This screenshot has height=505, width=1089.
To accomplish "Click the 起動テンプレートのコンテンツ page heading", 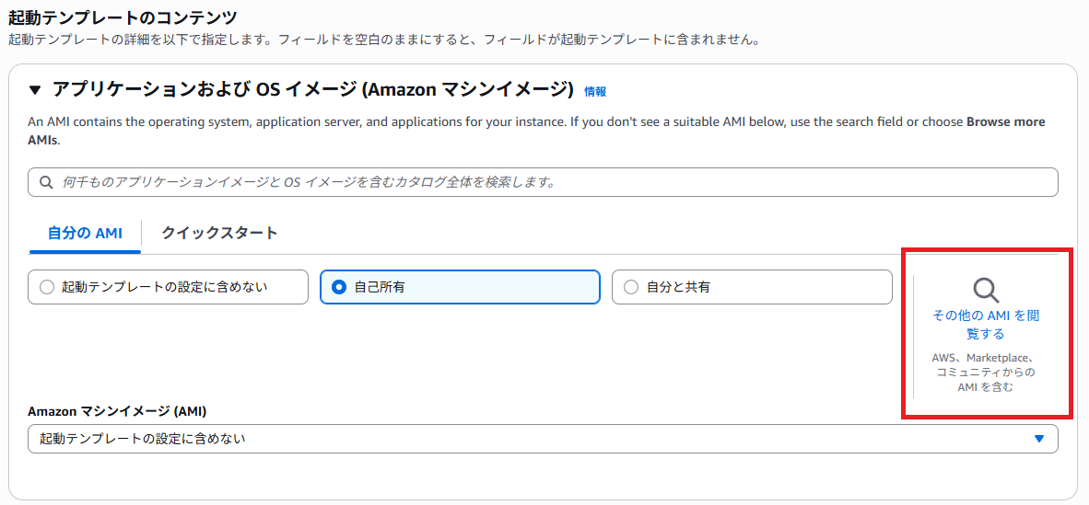I will click(x=123, y=17).
